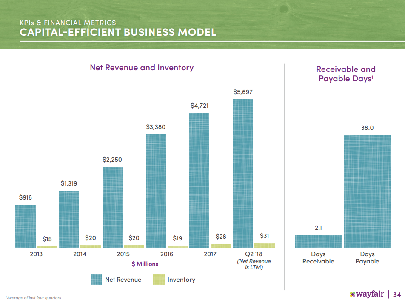Viewport: 405px width, 303px height.
Task: Click the 'Days Payable' axis label
Action: pyautogui.click(x=367, y=258)
